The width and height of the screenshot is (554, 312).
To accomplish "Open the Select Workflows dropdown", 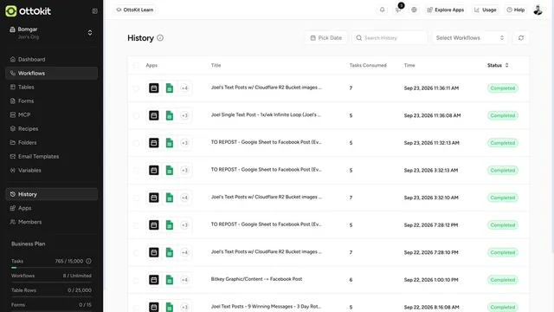I will (x=470, y=38).
